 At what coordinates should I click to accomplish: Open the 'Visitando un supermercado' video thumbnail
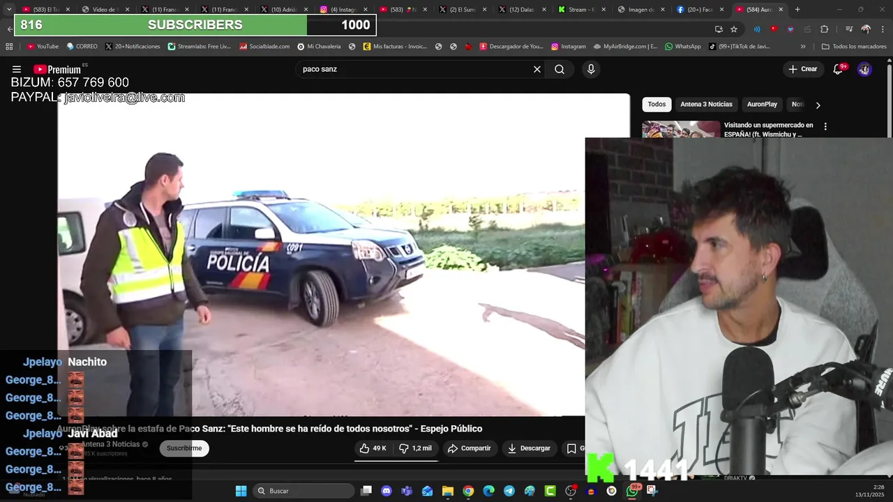[681, 130]
